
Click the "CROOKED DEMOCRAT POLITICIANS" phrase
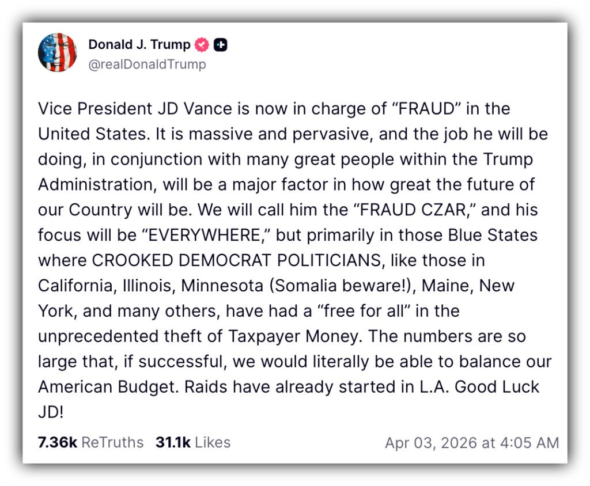click(x=236, y=260)
